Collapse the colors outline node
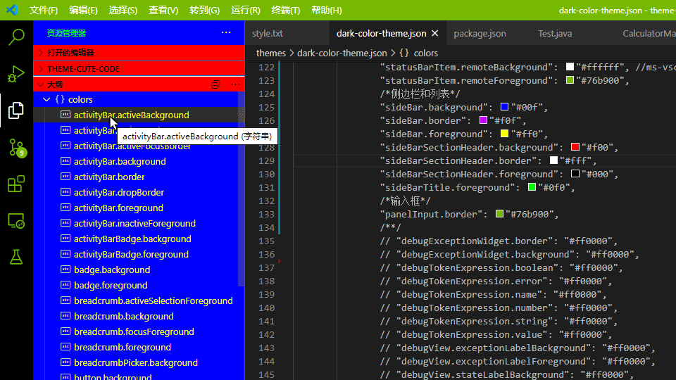 (46, 99)
